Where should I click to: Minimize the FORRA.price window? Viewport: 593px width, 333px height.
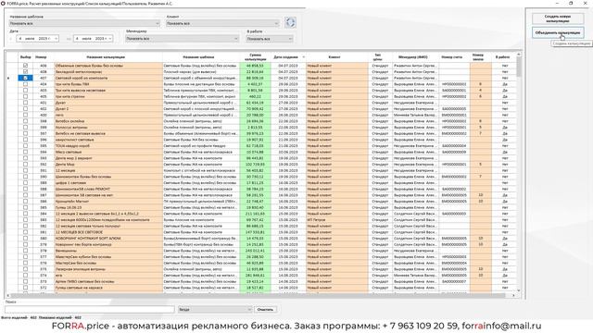[x=557, y=4]
